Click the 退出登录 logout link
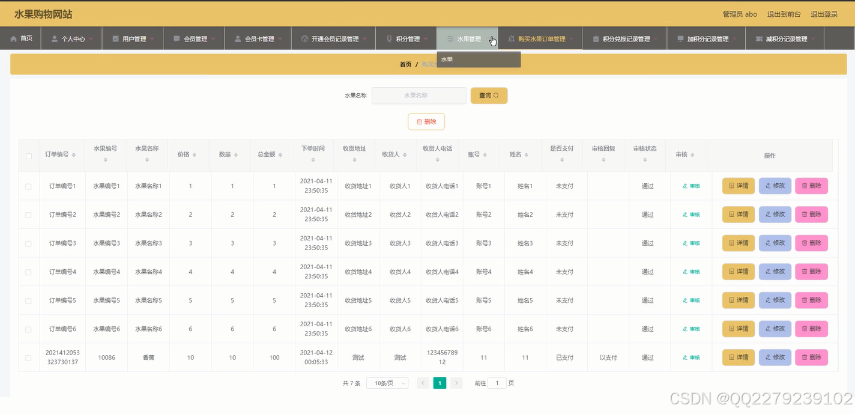Image resolution: width=855 pixels, height=414 pixels. [824, 13]
